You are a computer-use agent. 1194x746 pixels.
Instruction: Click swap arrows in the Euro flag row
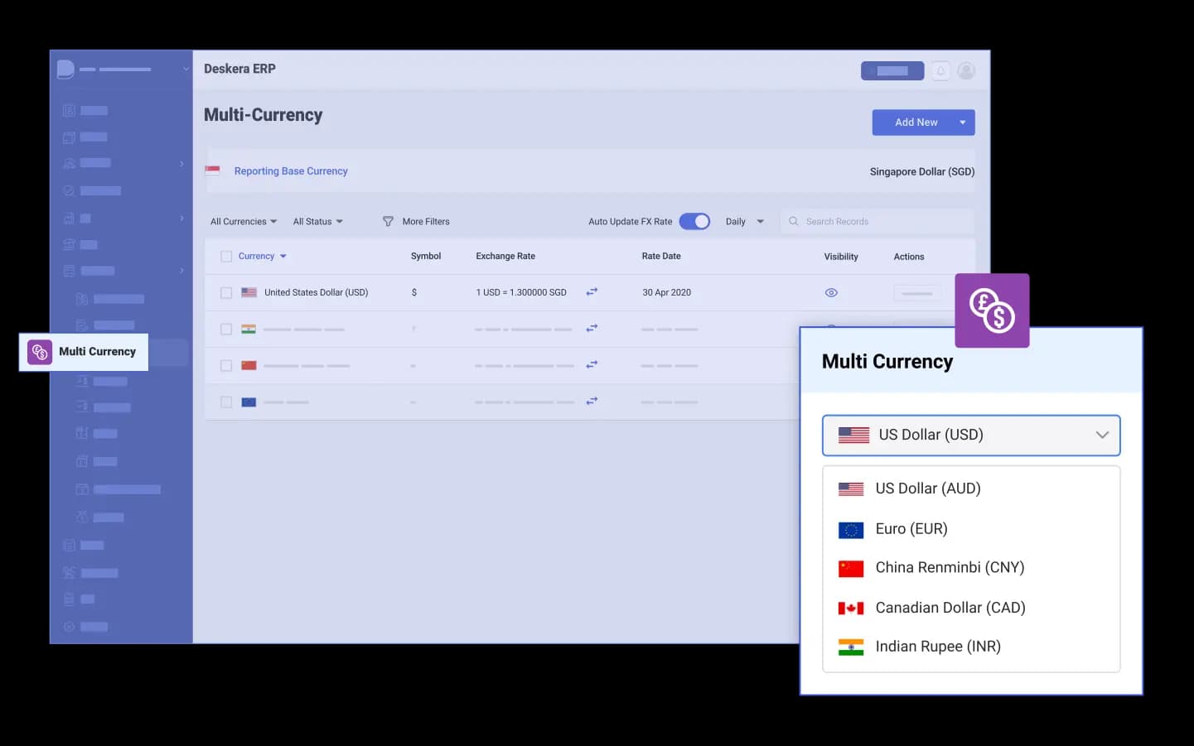[x=592, y=402]
